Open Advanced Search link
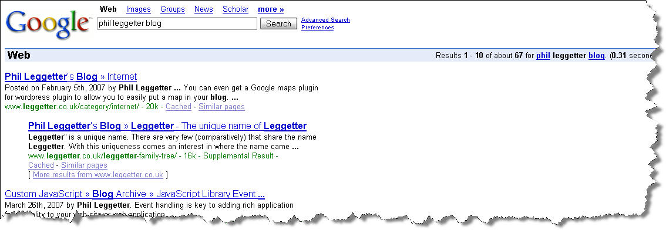The width and height of the screenshot is (666, 230). point(325,20)
